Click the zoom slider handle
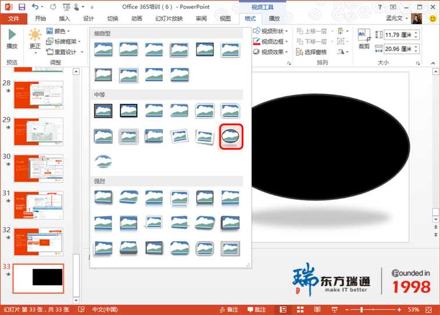The image size is (440, 315). [362, 310]
